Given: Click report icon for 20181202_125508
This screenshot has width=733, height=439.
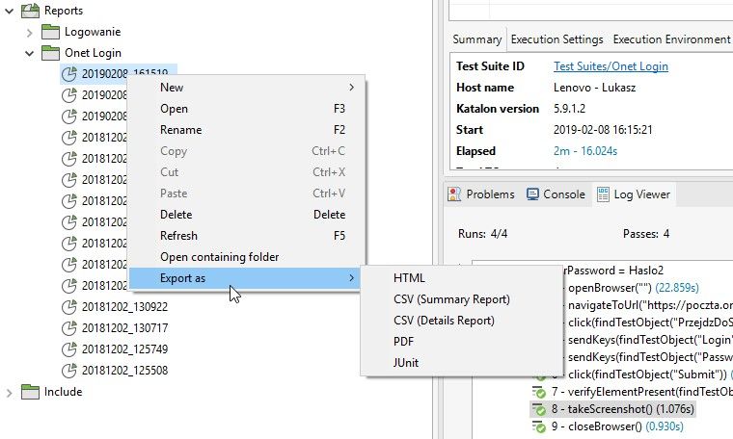Looking at the screenshot, I should click(69, 371).
